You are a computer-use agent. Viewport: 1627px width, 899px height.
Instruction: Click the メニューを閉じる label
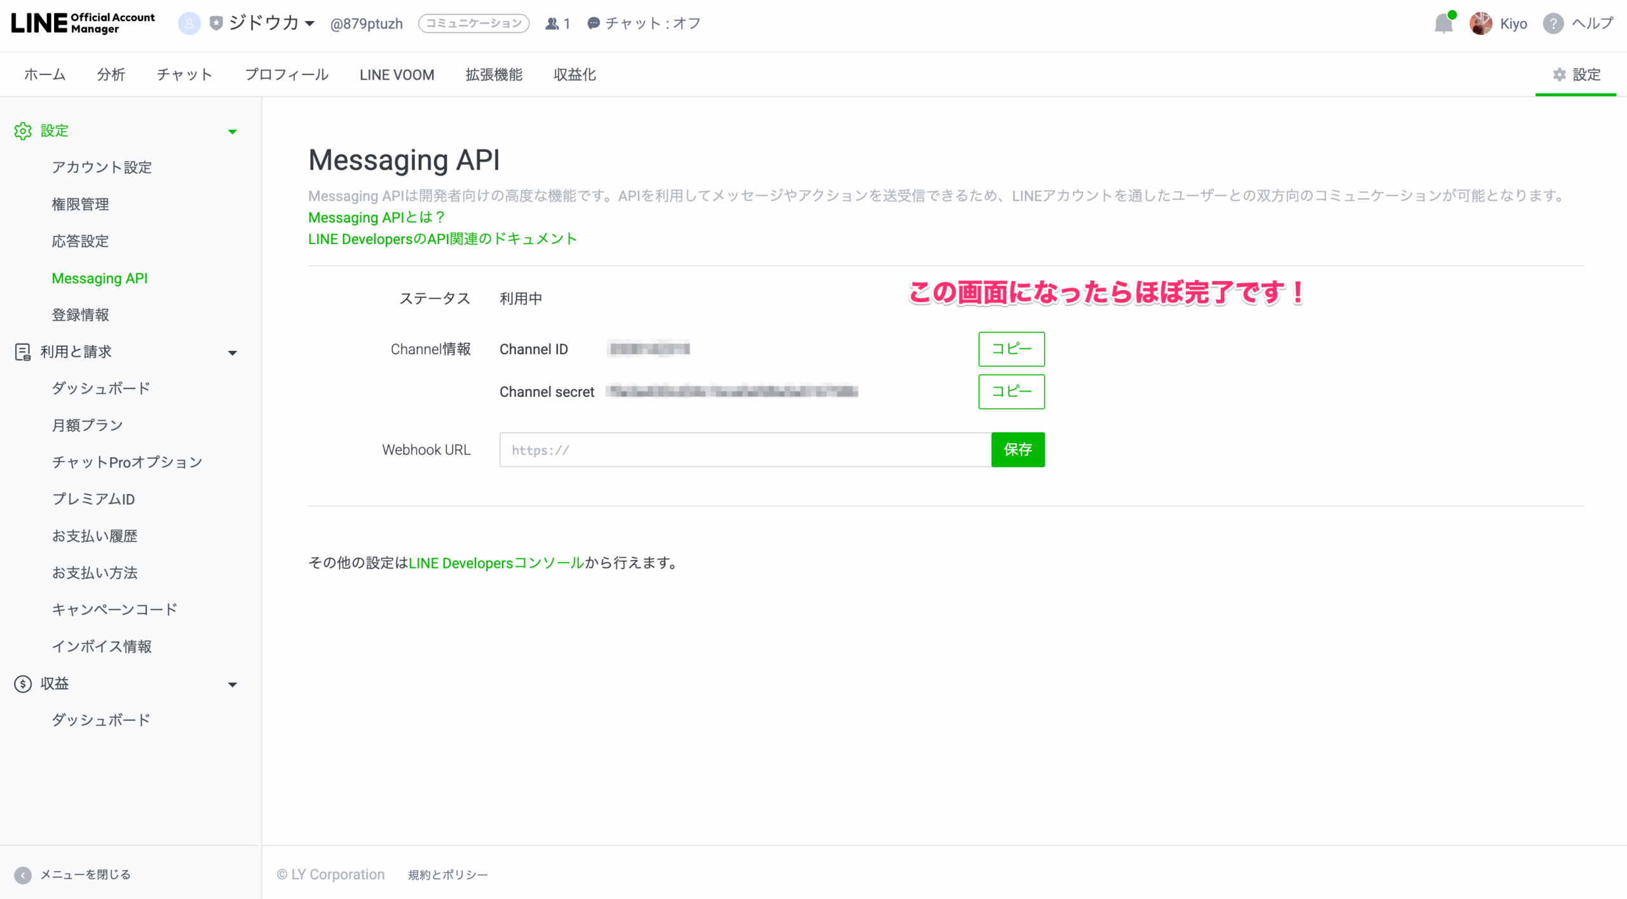coord(86,875)
